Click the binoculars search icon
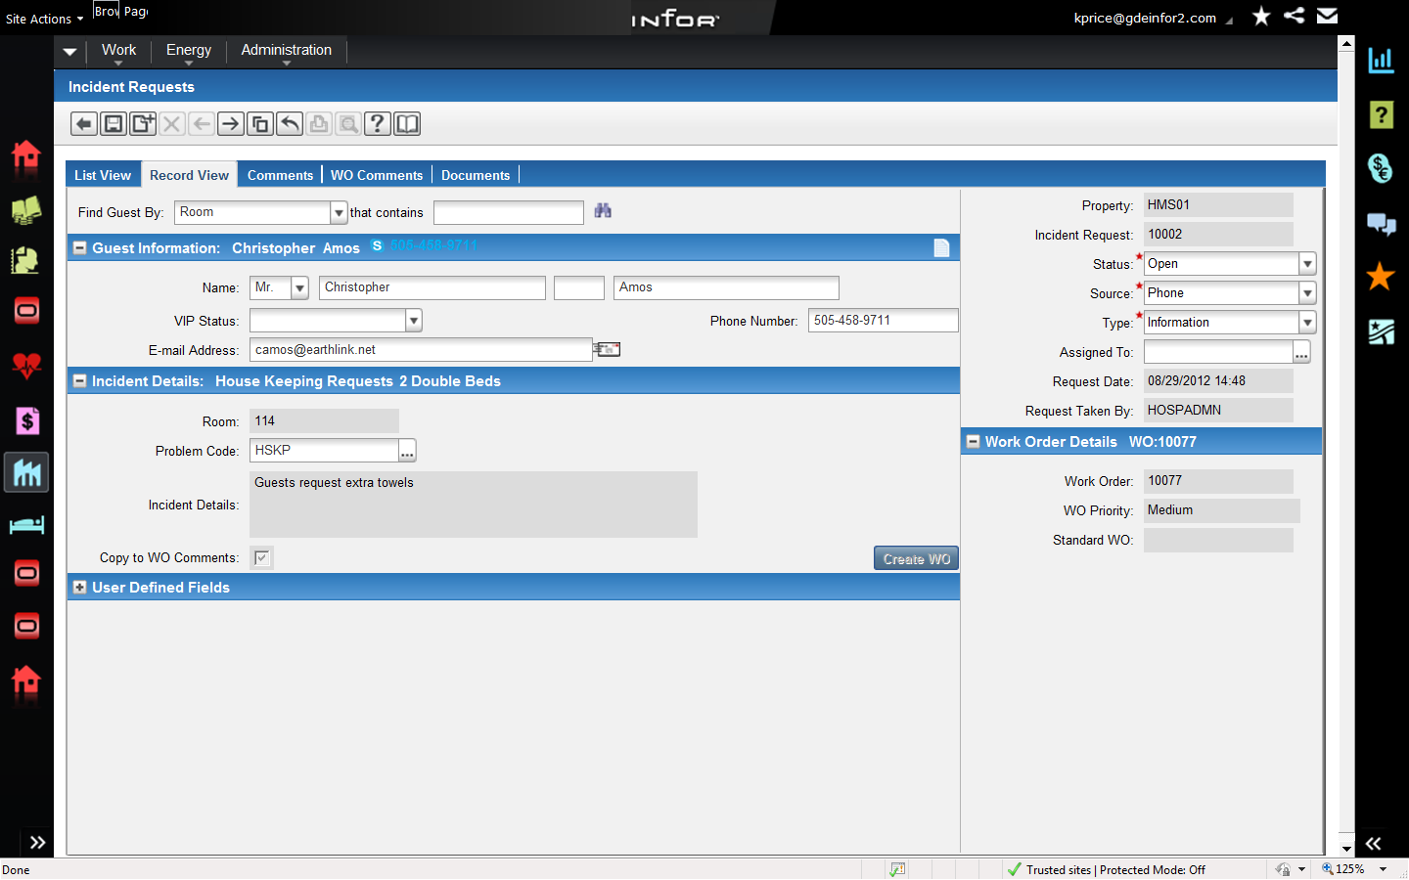 [x=603, y=211]
